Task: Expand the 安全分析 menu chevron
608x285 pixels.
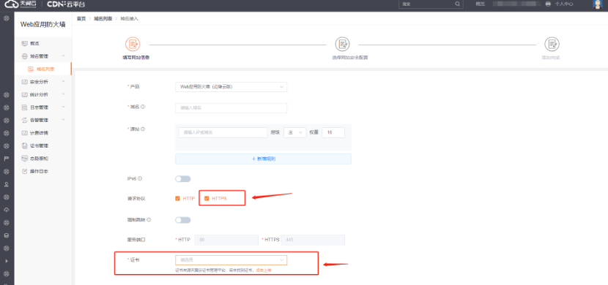Action: [63, 82]
